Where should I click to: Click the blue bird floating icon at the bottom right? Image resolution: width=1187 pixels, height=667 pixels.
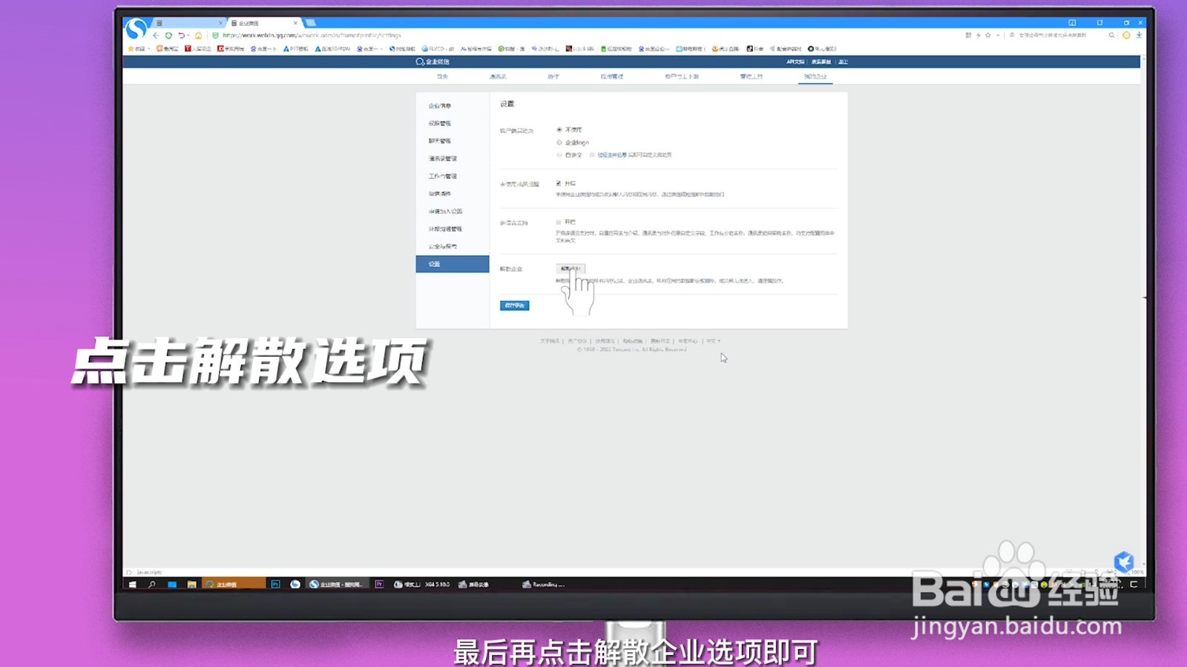1124,562
